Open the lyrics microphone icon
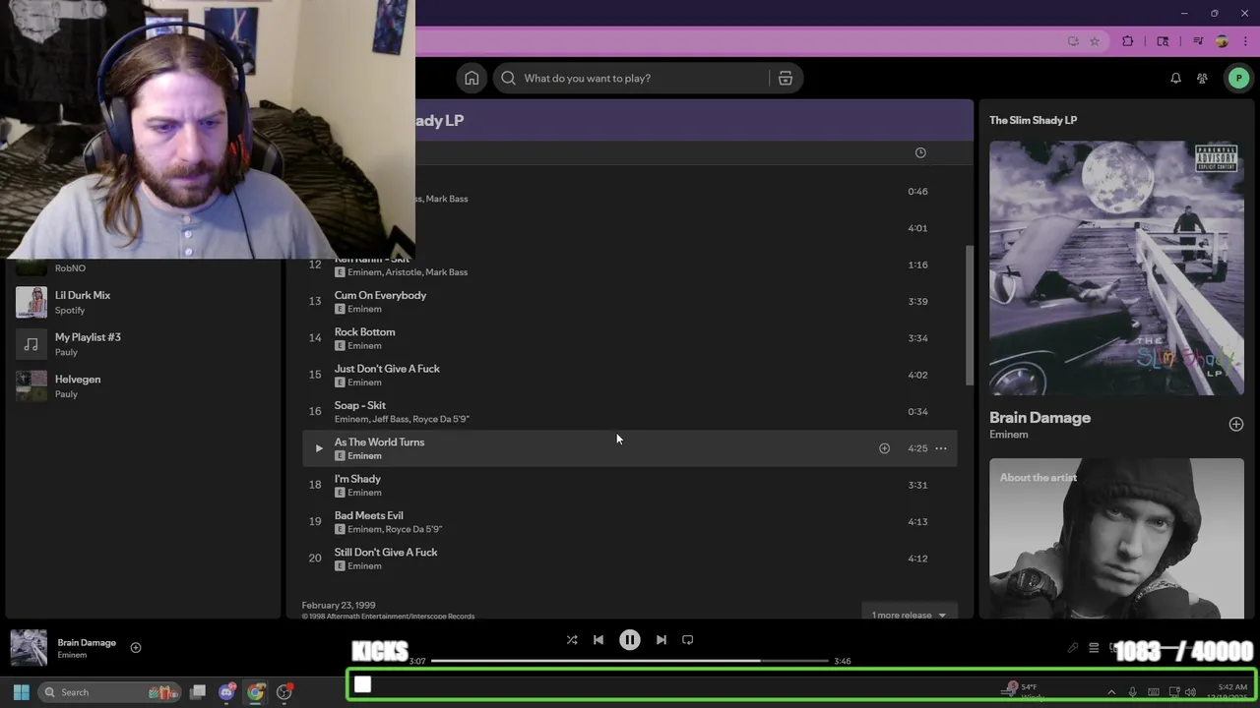Image resolution: width=1260 pixels, height=708 pixels. tap(1073, 648)
